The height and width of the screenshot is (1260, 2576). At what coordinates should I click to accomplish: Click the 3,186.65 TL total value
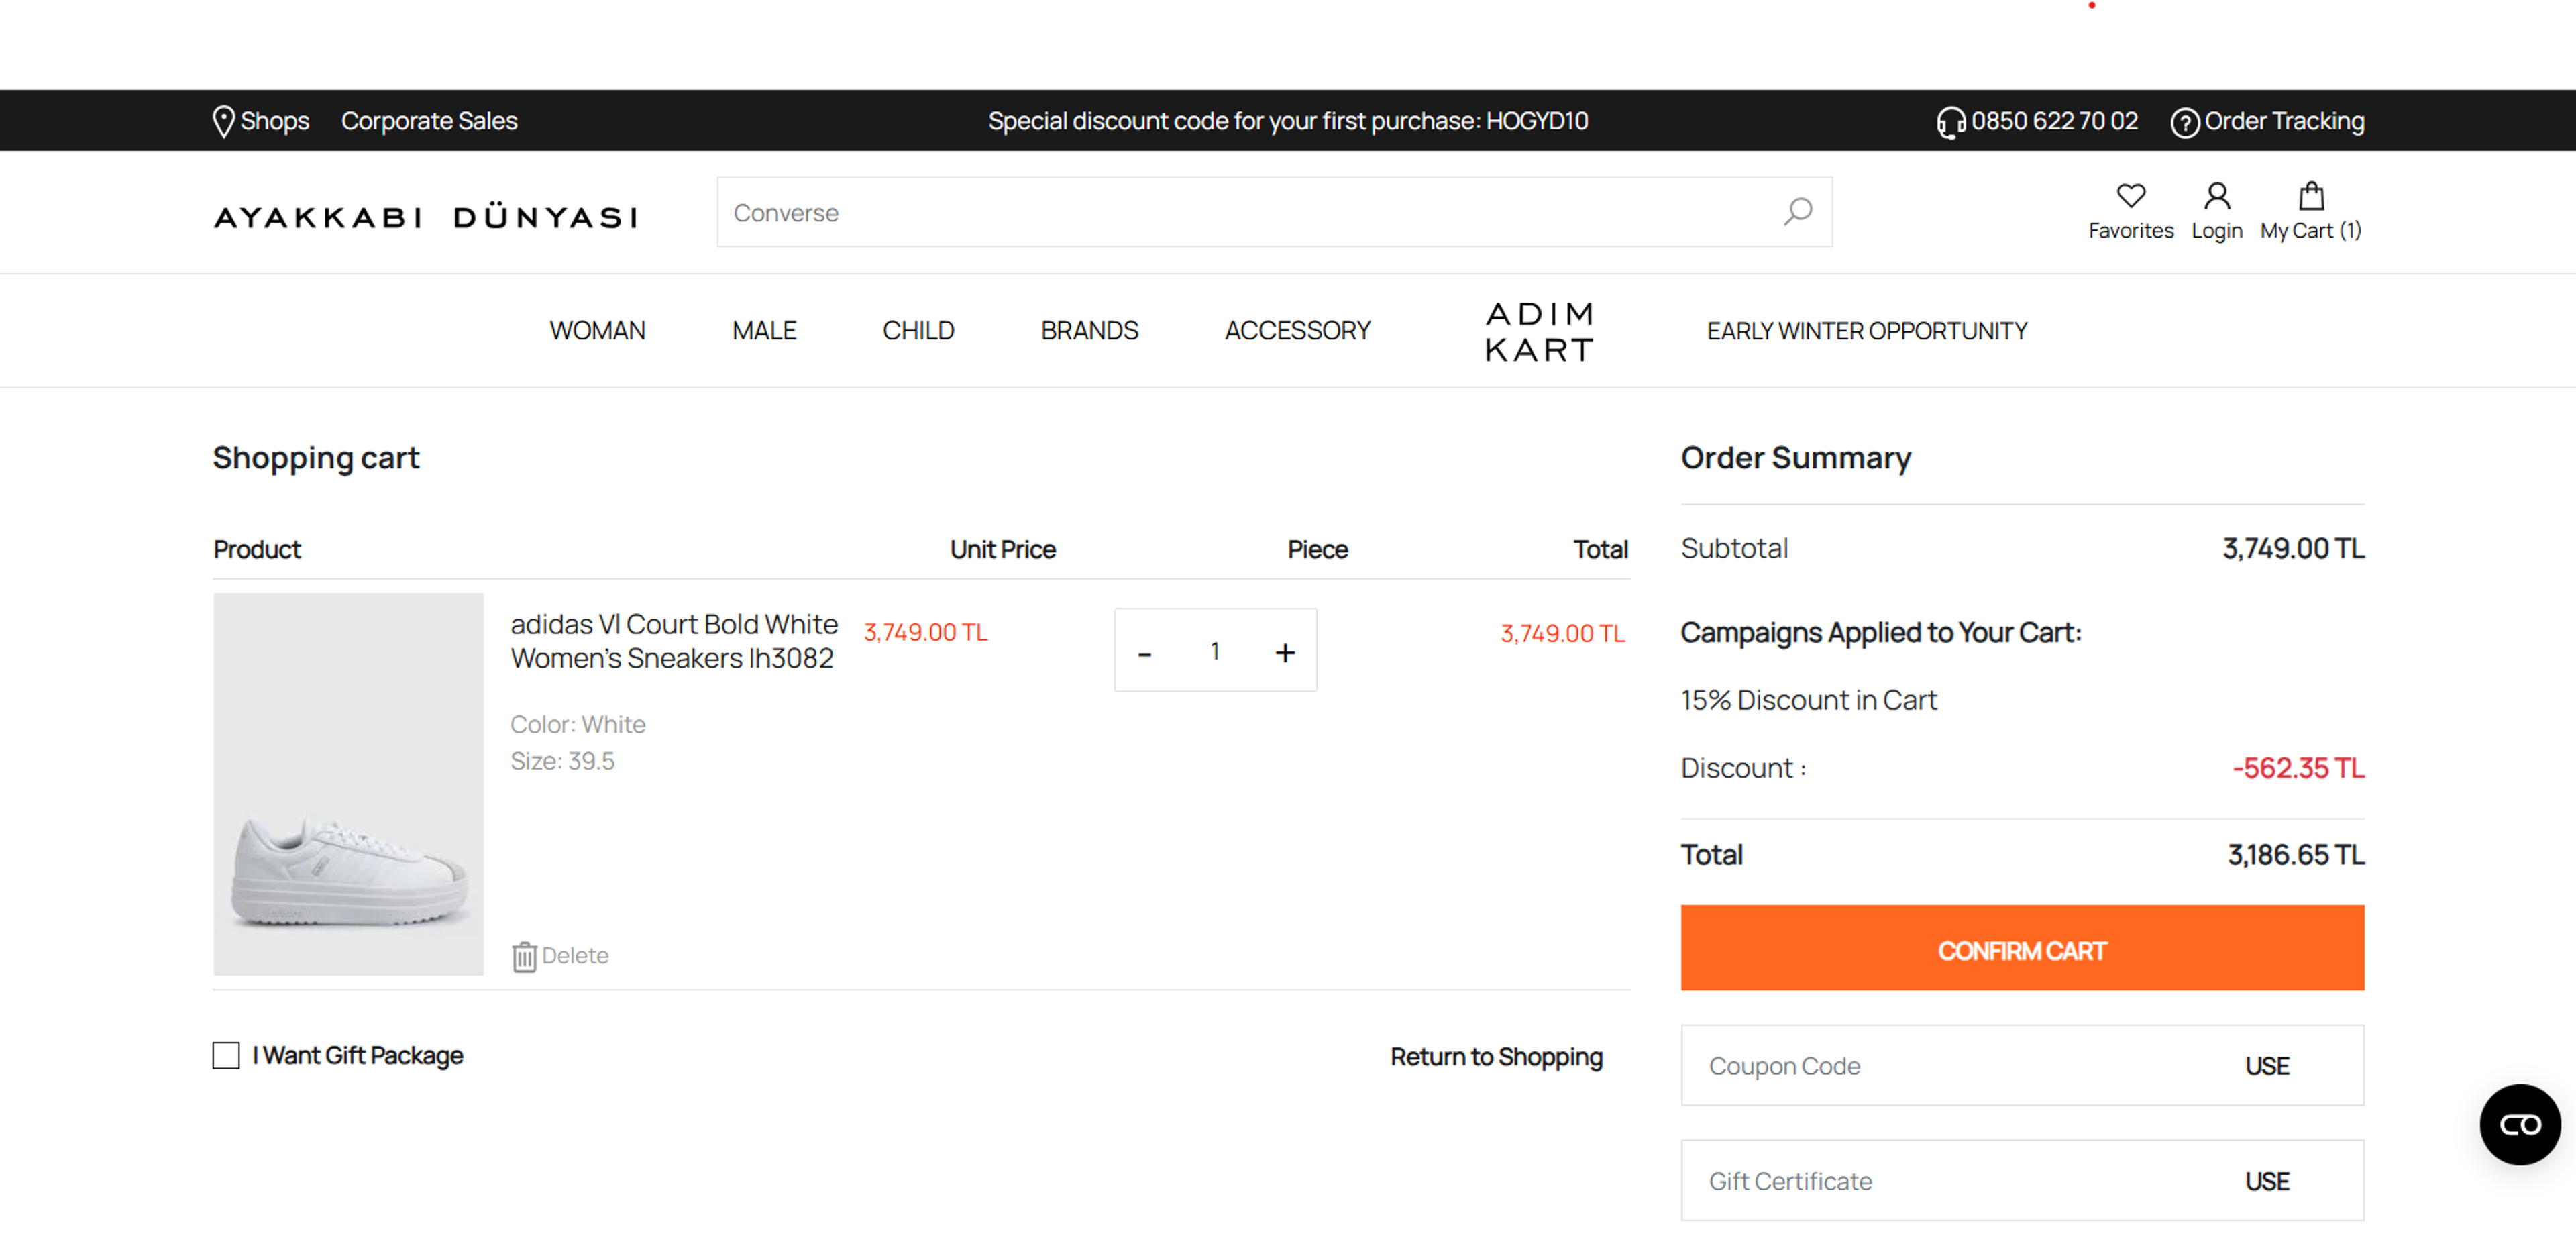pos(2295,855)
